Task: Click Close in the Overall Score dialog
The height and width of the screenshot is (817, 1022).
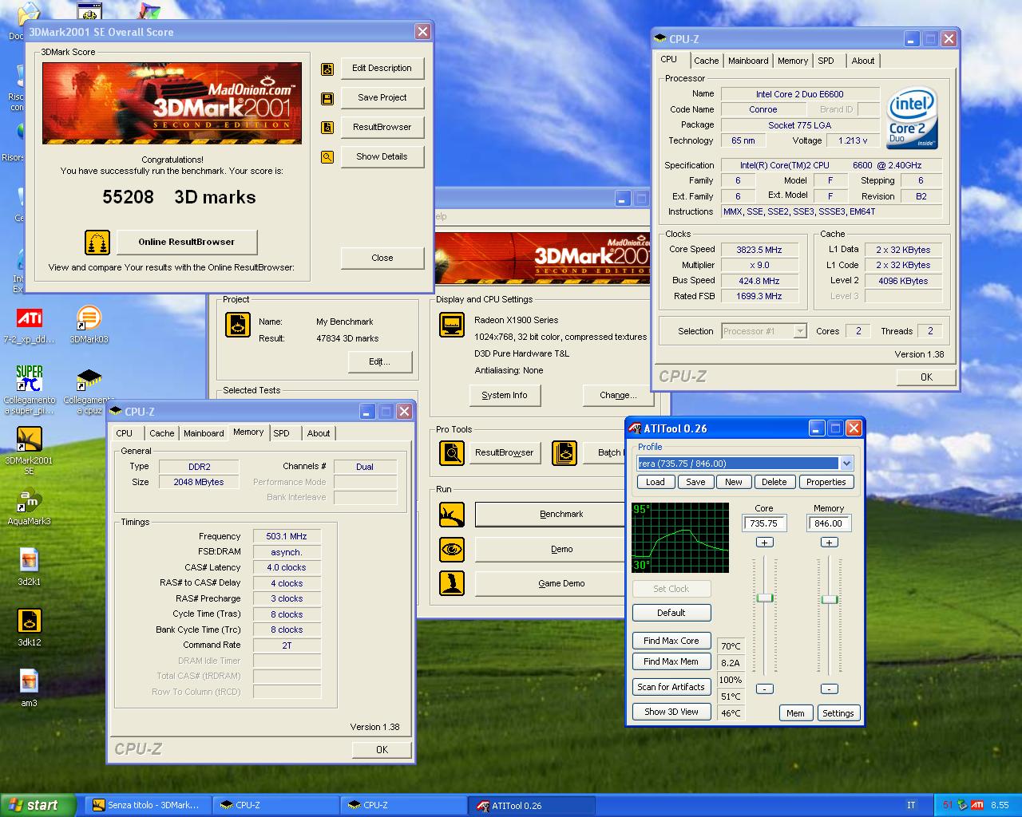Action: [382, 258]
